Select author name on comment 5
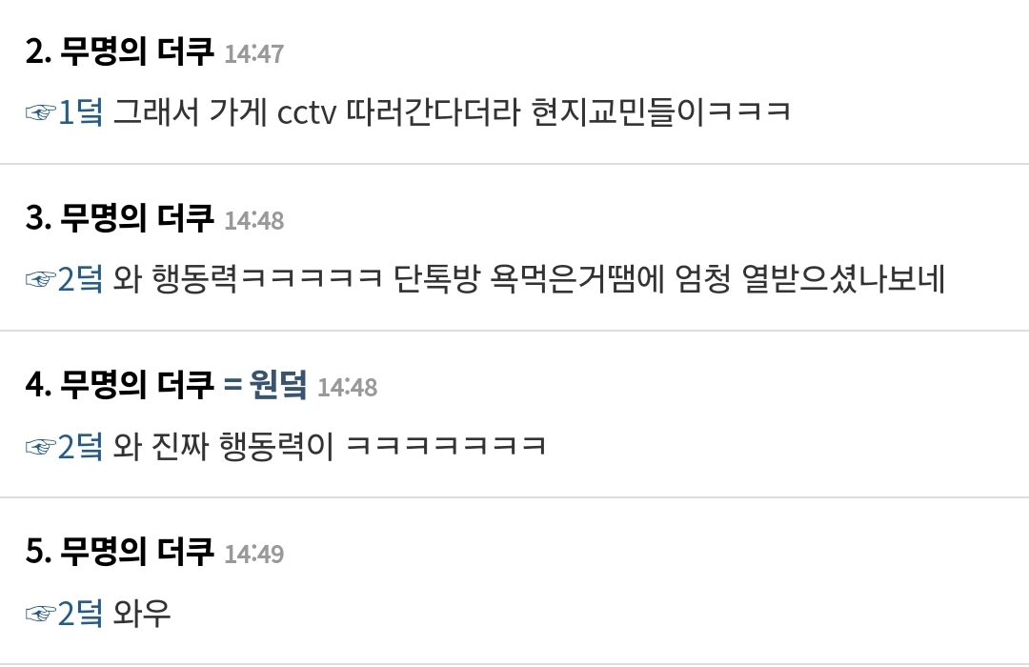Screen dimensions: 1029x667 tap(137, 552)
